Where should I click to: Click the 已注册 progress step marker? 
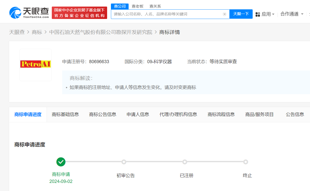185,162
